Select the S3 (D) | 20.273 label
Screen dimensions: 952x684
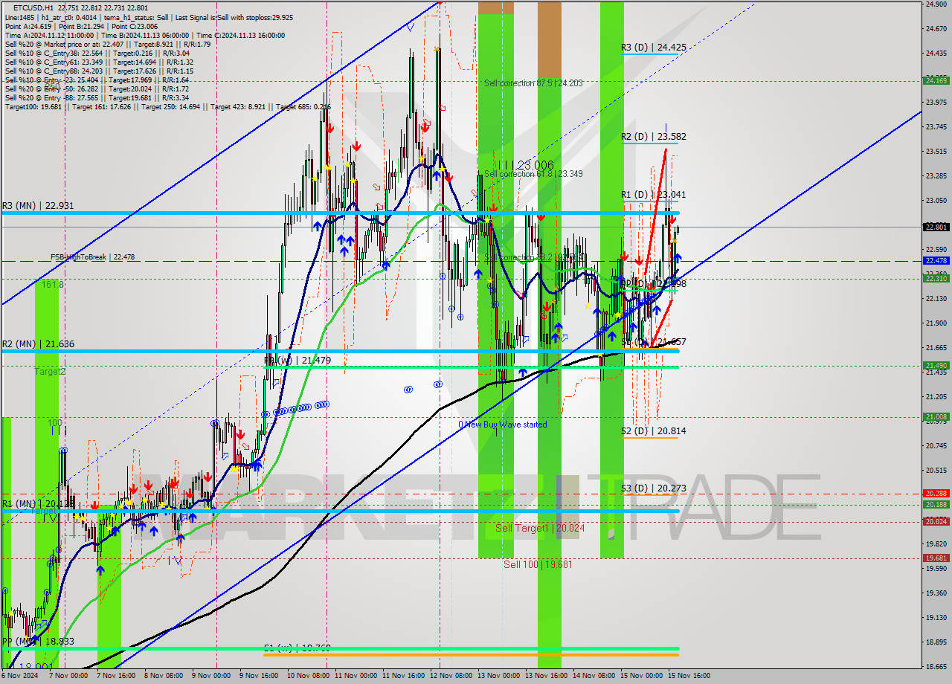tap(654, 488)
